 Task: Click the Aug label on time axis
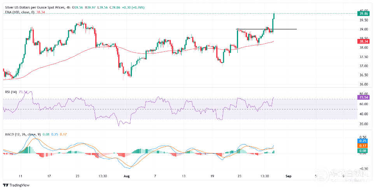point(127,176)
